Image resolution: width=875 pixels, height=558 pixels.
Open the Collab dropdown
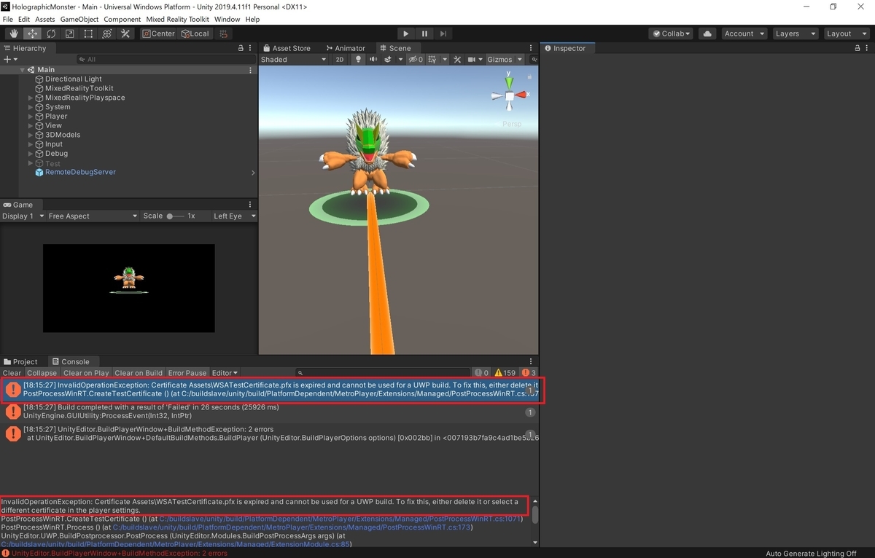click(x=671, y=34)
